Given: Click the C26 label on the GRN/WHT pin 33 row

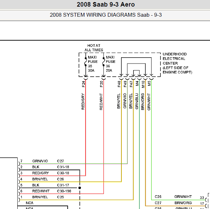Looking at the screenshot, I should pos(158,197).
